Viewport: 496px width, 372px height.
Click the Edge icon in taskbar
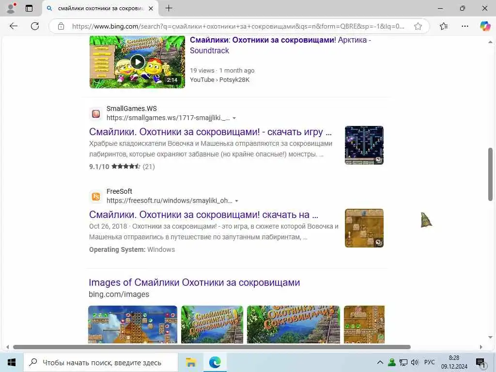215,362
